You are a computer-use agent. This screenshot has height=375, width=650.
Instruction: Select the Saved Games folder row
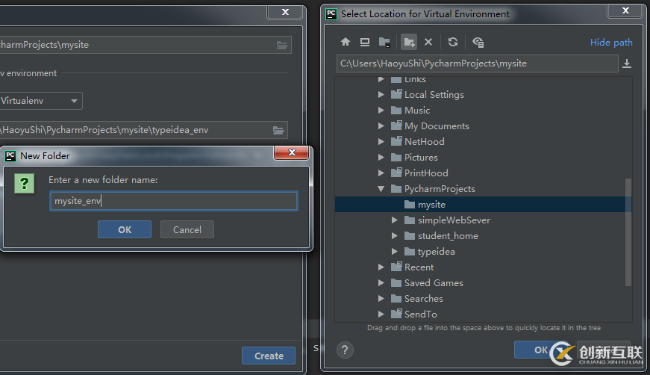tap(483, 283)
